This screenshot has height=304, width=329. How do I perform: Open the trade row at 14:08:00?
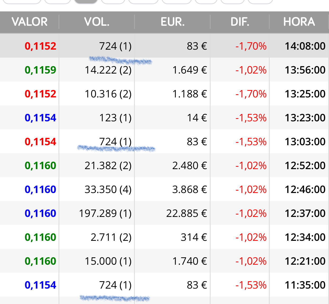coord(164,46)
